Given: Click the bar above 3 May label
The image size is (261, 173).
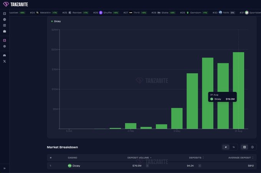Looking at the screenshot, I should point(177,118).
